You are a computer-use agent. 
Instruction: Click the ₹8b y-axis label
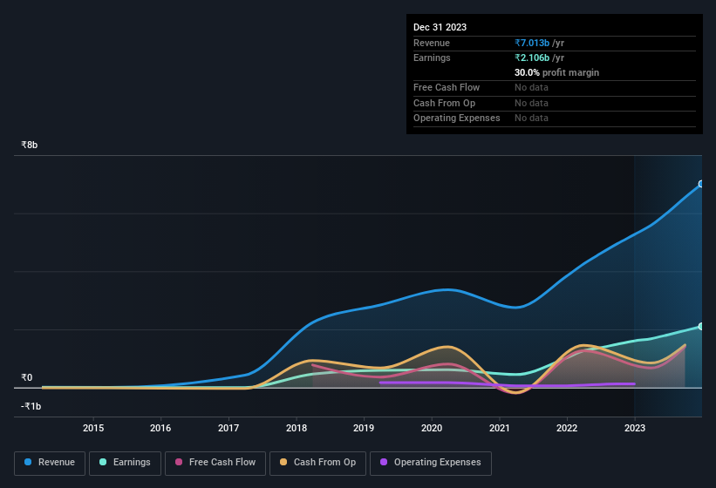(30, 145)
